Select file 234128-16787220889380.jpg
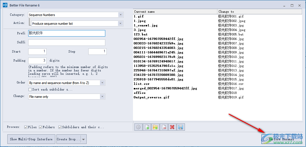The width and height of the screenshot is (306, 147). pyautogui.click(x=158, y=75)
